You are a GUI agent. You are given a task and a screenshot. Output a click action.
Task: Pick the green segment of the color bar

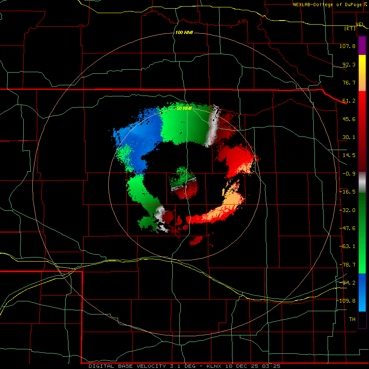(x=362, y=233)
